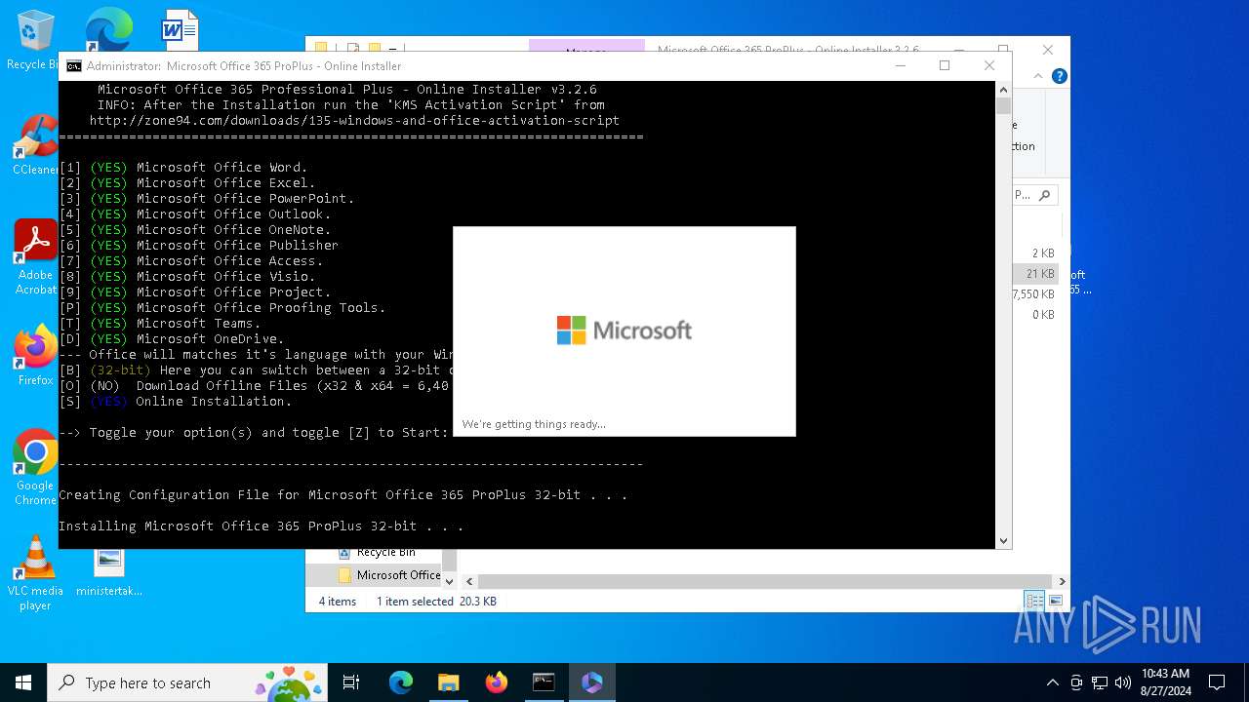Viewport: 1249px width, 702px height.
Task: Click the zone94.com activation script URL
Action: click(x=354, y=121)
